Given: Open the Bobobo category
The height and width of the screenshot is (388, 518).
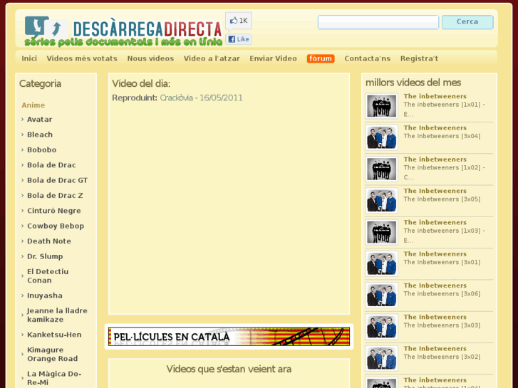Looking at the screenshot, I should tap(41, 150).
